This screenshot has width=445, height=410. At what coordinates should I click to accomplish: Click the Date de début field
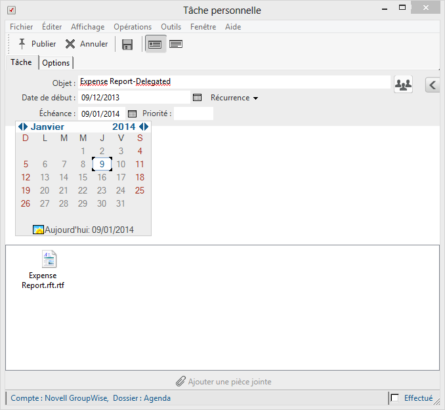(x=134, y=97)
